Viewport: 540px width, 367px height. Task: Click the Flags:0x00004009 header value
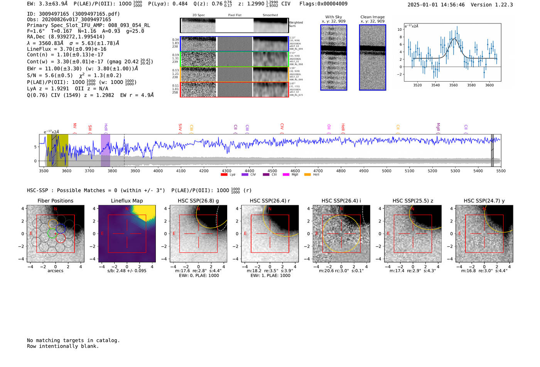323,4
